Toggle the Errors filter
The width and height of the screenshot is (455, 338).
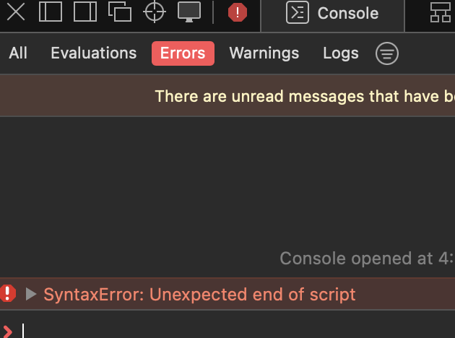click(x=183, y=53)
